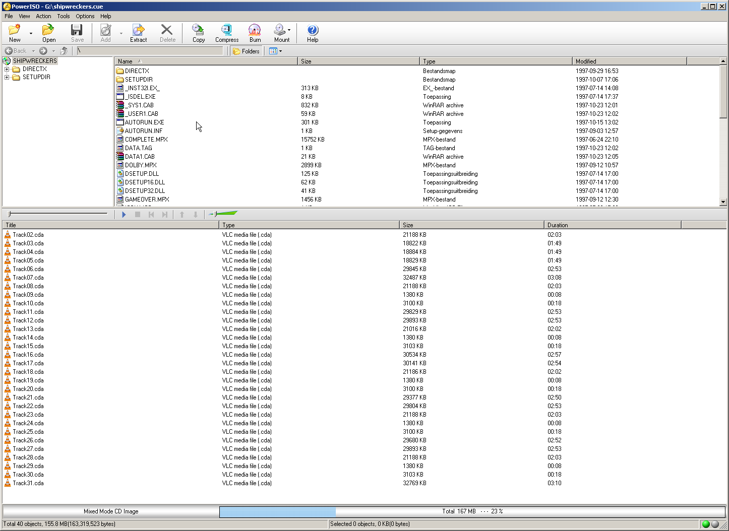Click the Copy disc icon
The width and height of the screenshot is (729, 531).
pos(199,33)
